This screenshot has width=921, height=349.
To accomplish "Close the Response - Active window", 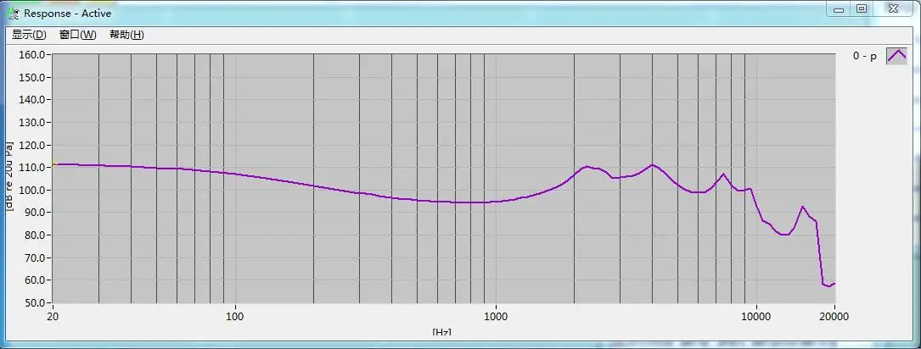I will point(893,9).
